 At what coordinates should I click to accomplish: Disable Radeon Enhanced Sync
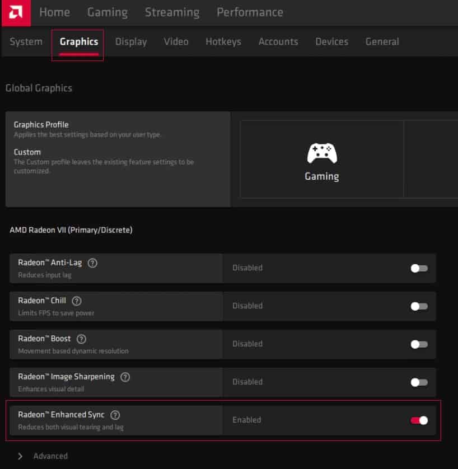click(418, 420)
